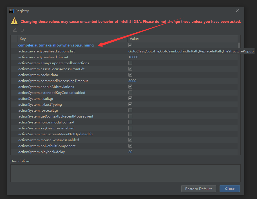Viewport: 257px width, 199px height.
Task: Check actionSystem.mac.screenMenuNotUpdatedFix box
Action: [130, 134]
